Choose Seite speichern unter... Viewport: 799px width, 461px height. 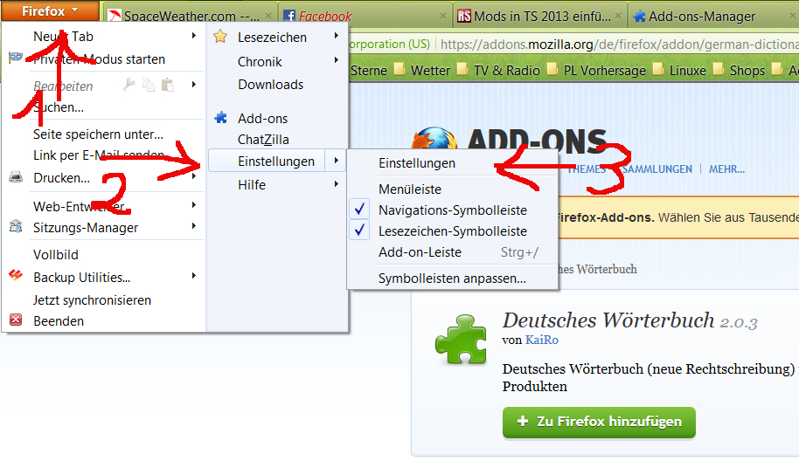coord(99,134)
